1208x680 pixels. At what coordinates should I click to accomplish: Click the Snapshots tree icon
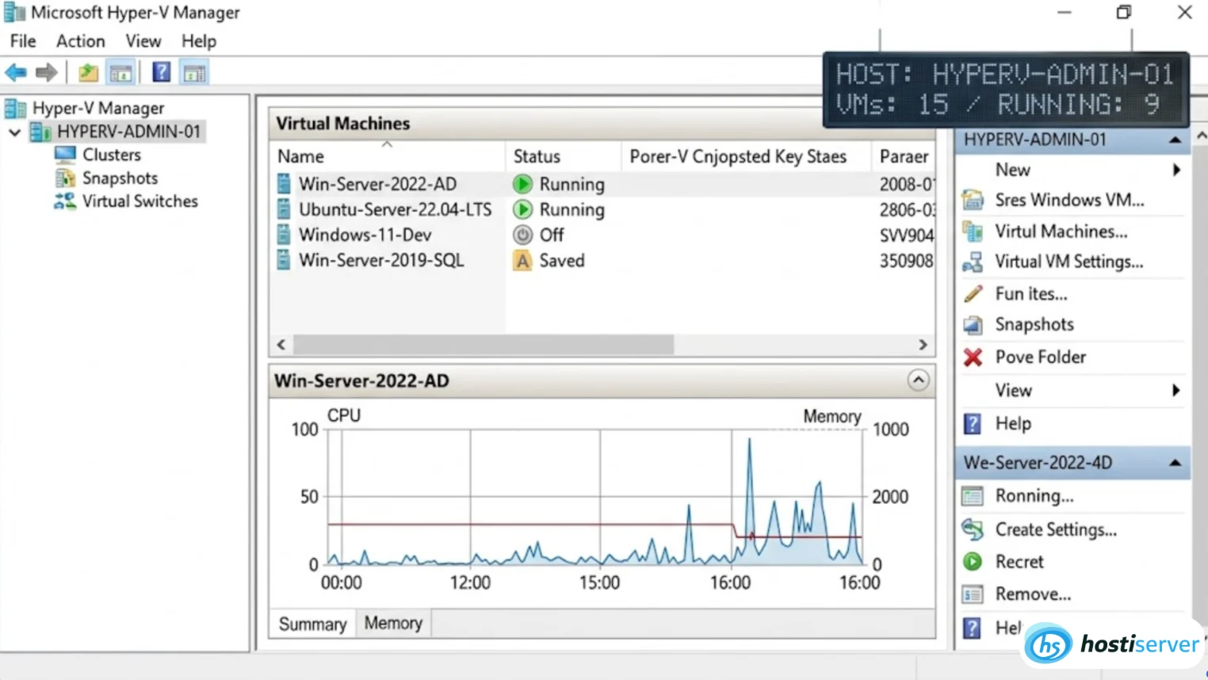(x=65, y=178)
